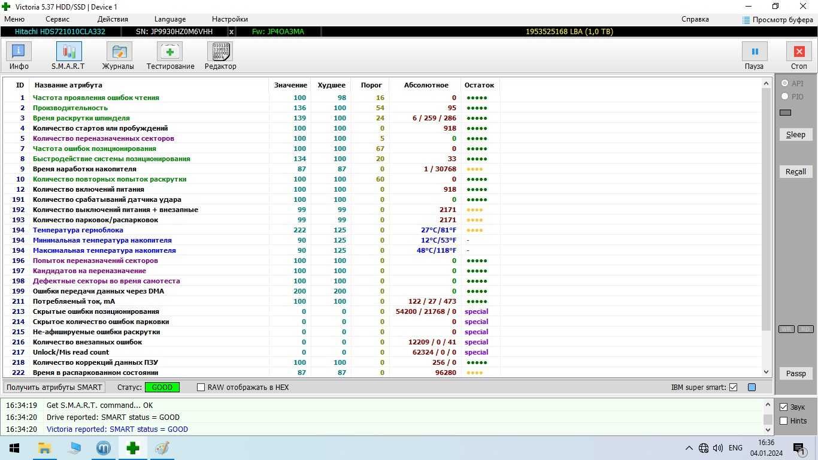Viewport: 818px width, 460px height.
Task: Select Ошибки передачи данных через DMA row
Action: click(252, 291)
